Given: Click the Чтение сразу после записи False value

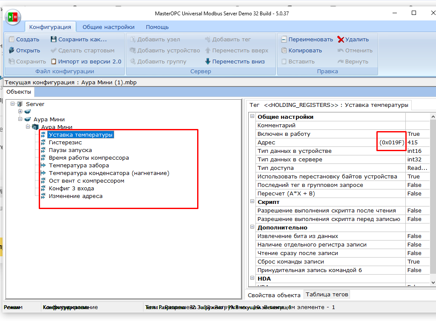Looking at the screenshot, I should [418, 253].
